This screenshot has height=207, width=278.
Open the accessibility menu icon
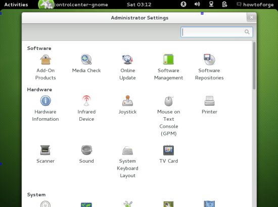pyautogui.click(x=183, y=4)
